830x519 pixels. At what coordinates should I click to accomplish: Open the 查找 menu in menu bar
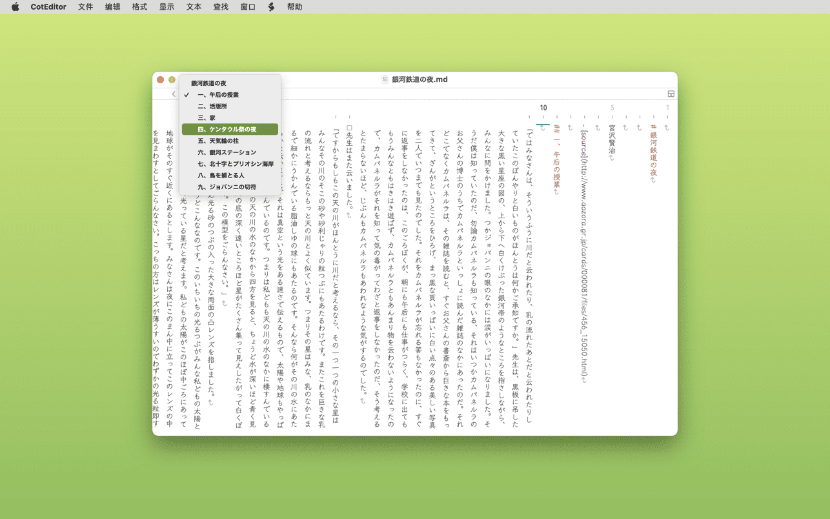pos(221,7)
